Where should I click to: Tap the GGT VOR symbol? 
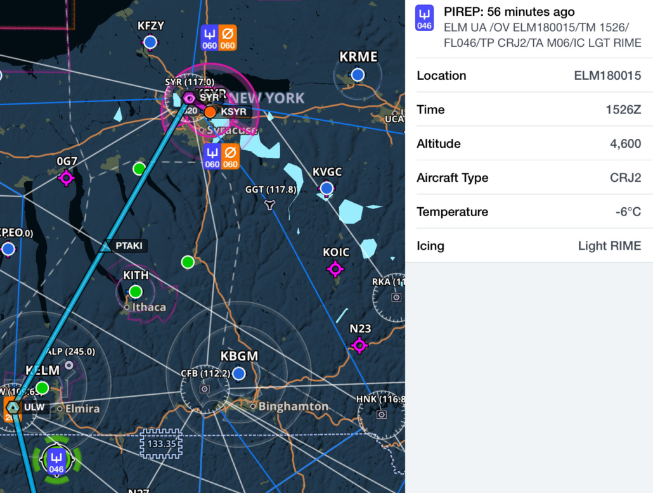(269, 205)
